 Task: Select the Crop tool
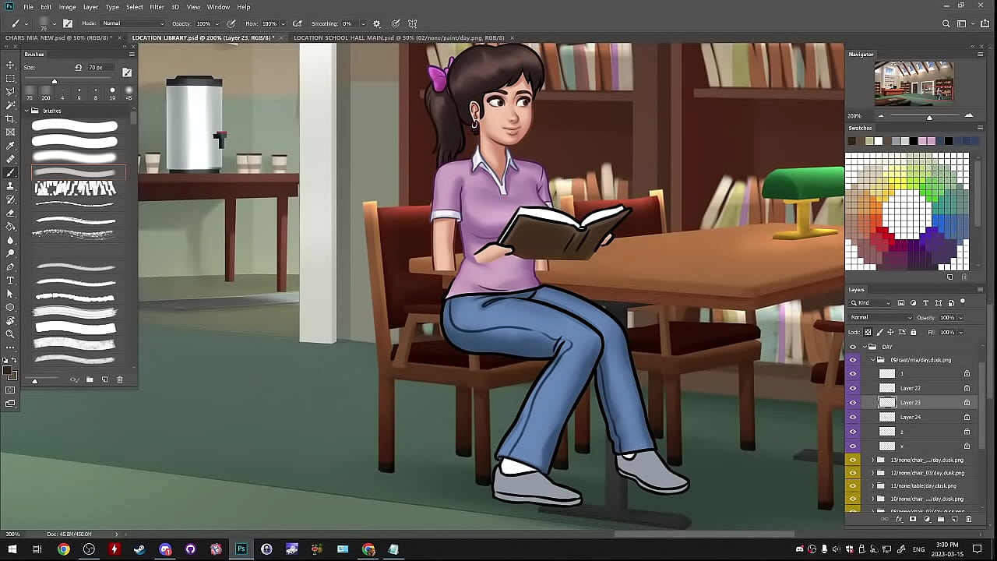pyautogui.click(x=10, y=118)
